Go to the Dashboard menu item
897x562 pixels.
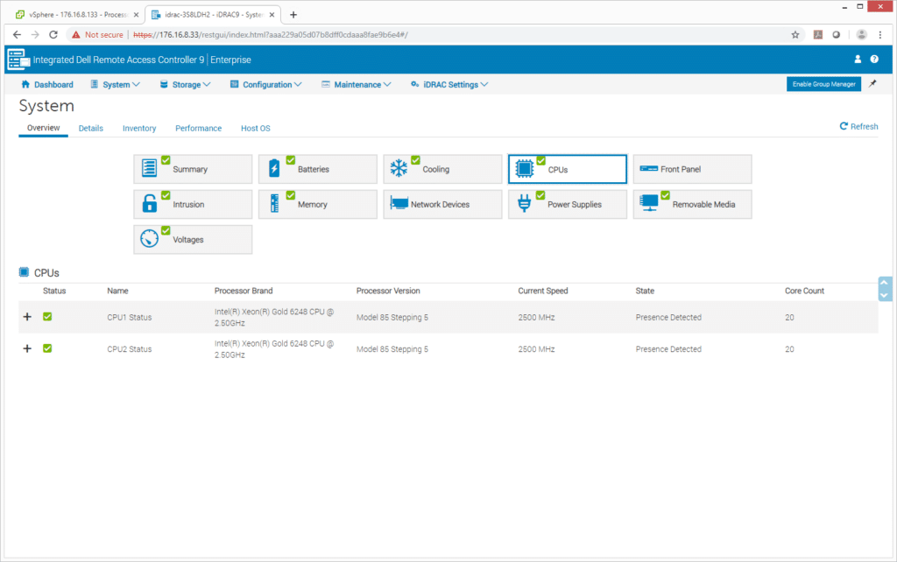[47, 84]
